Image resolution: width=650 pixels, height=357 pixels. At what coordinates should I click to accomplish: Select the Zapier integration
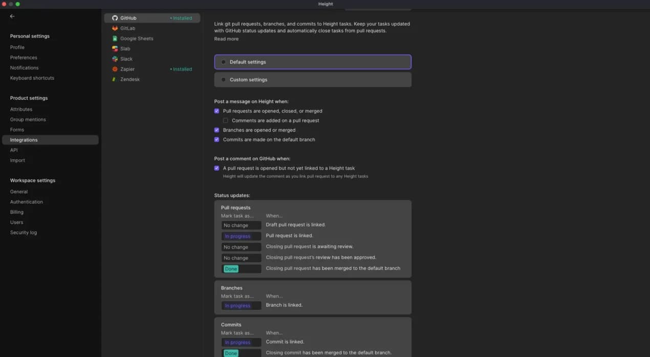click(152, 69)
